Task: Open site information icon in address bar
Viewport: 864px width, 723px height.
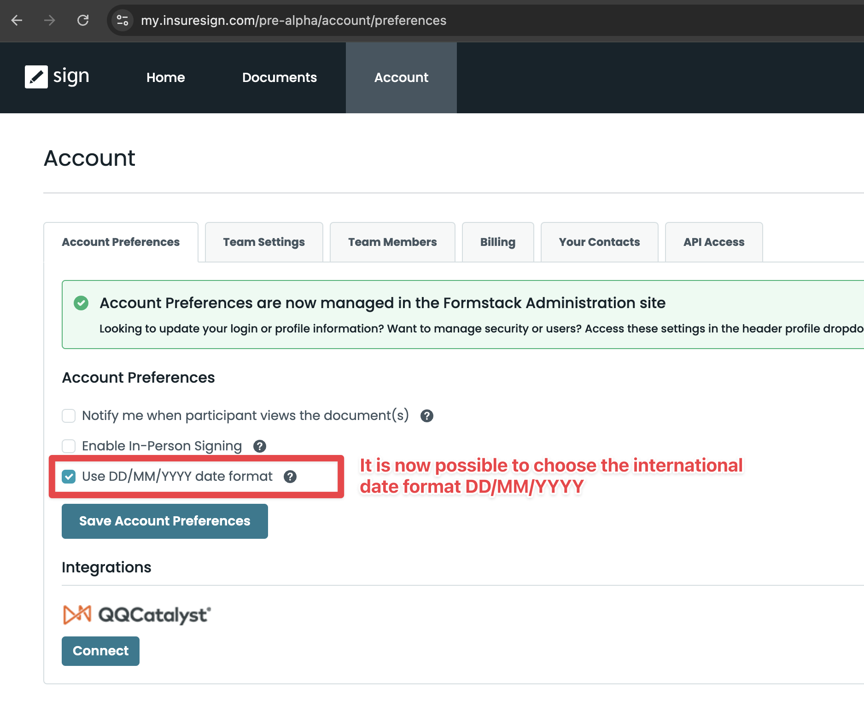Action: pos(123,20)
